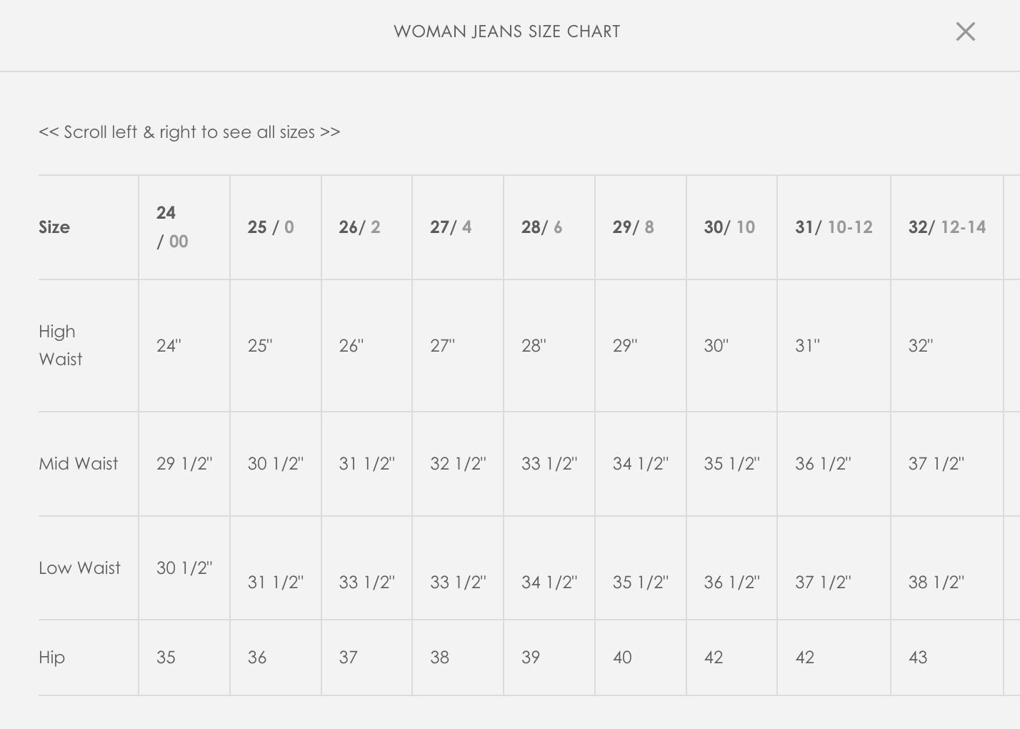Select the 29/ 8 size header
The width and height of the screenshot is (1020, 729).
coord(633,227)
